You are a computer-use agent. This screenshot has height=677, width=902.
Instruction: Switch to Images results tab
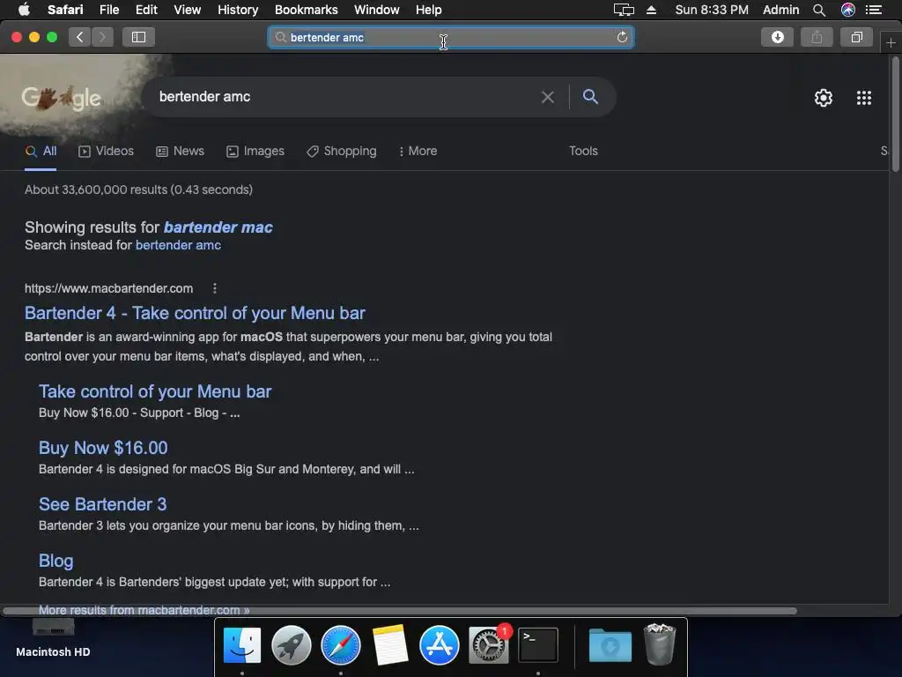click(255, 152)
